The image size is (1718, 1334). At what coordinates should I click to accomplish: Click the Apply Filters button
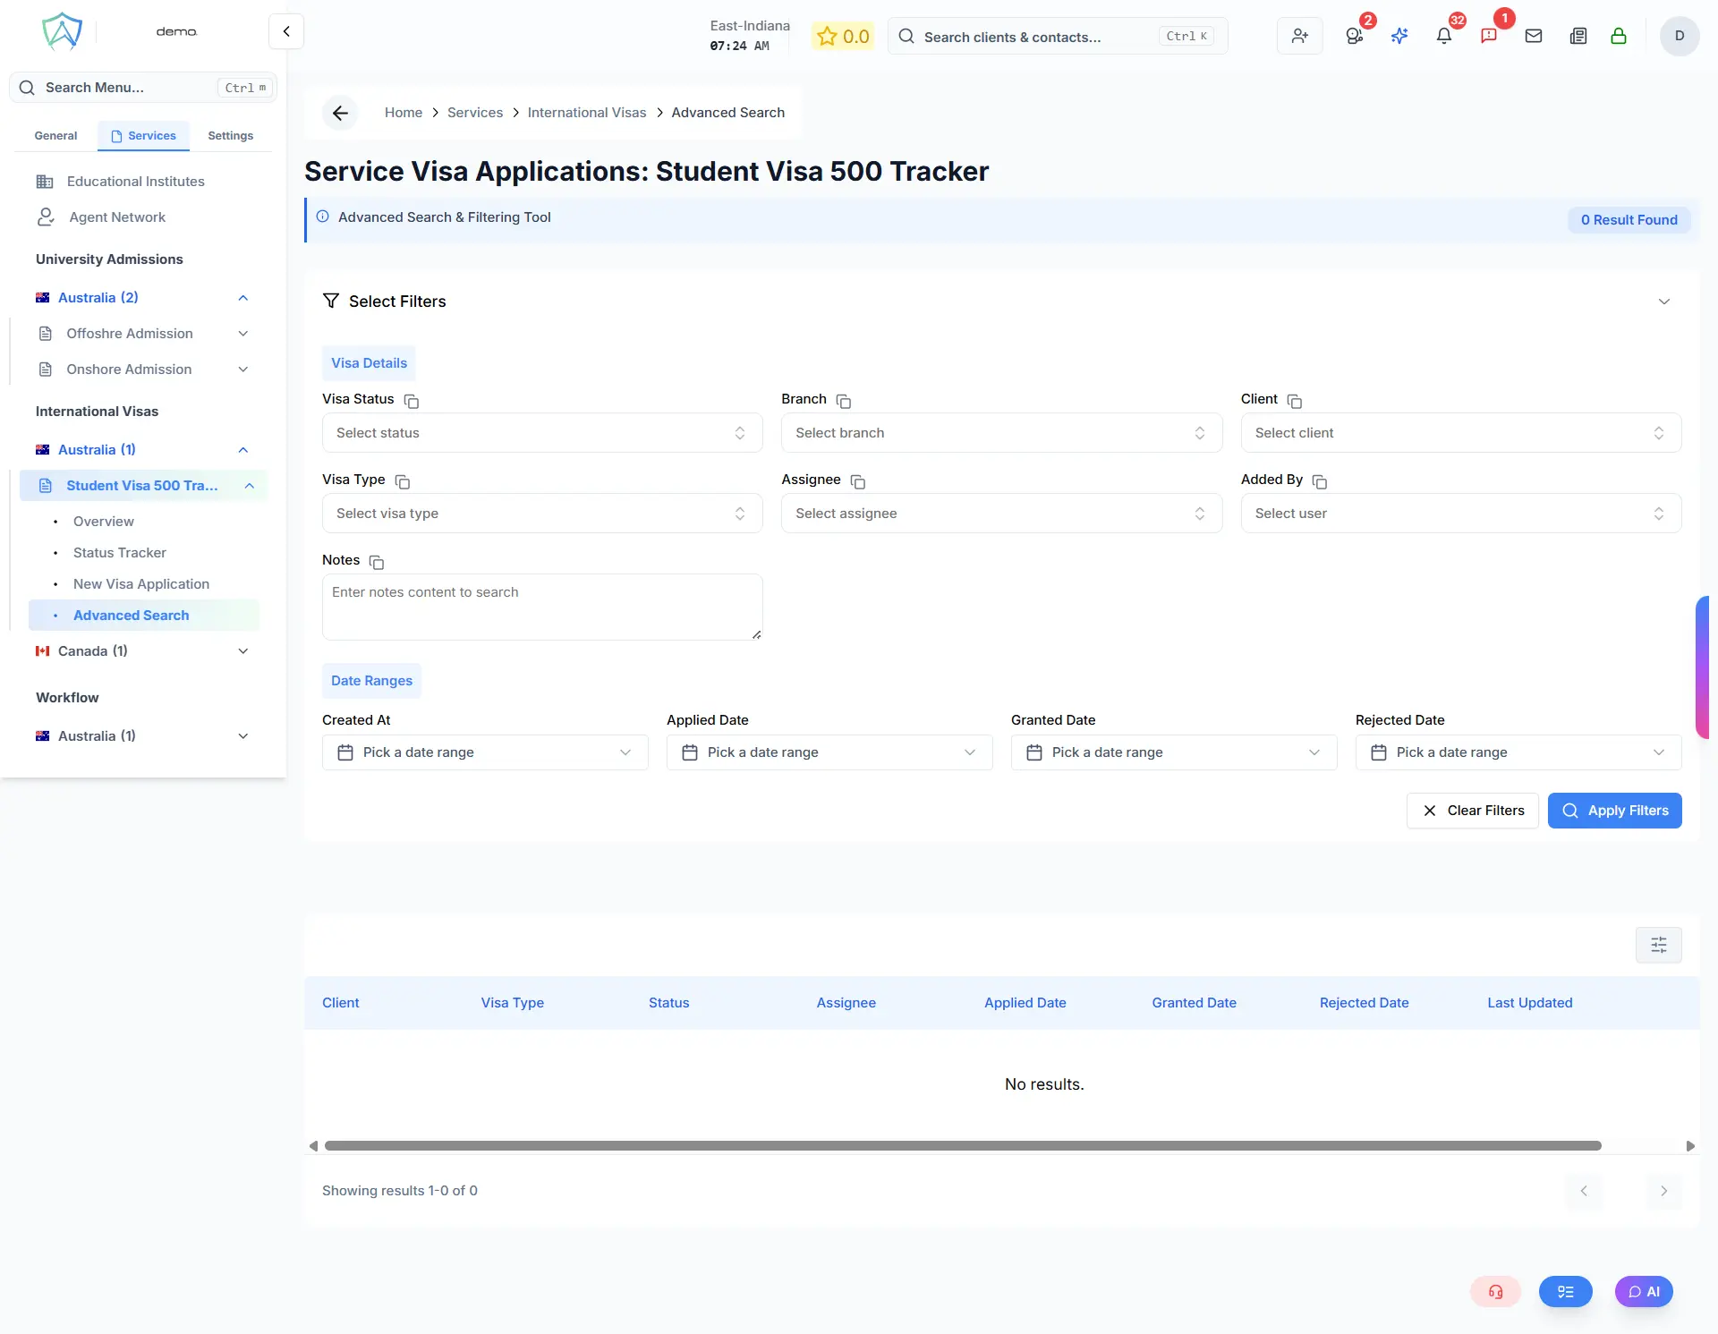[x=1614, y=810]
